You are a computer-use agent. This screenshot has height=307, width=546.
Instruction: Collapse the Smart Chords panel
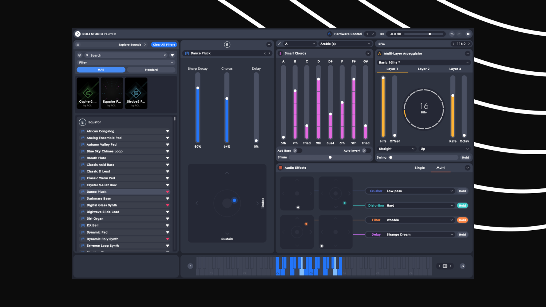click(368, 53)
